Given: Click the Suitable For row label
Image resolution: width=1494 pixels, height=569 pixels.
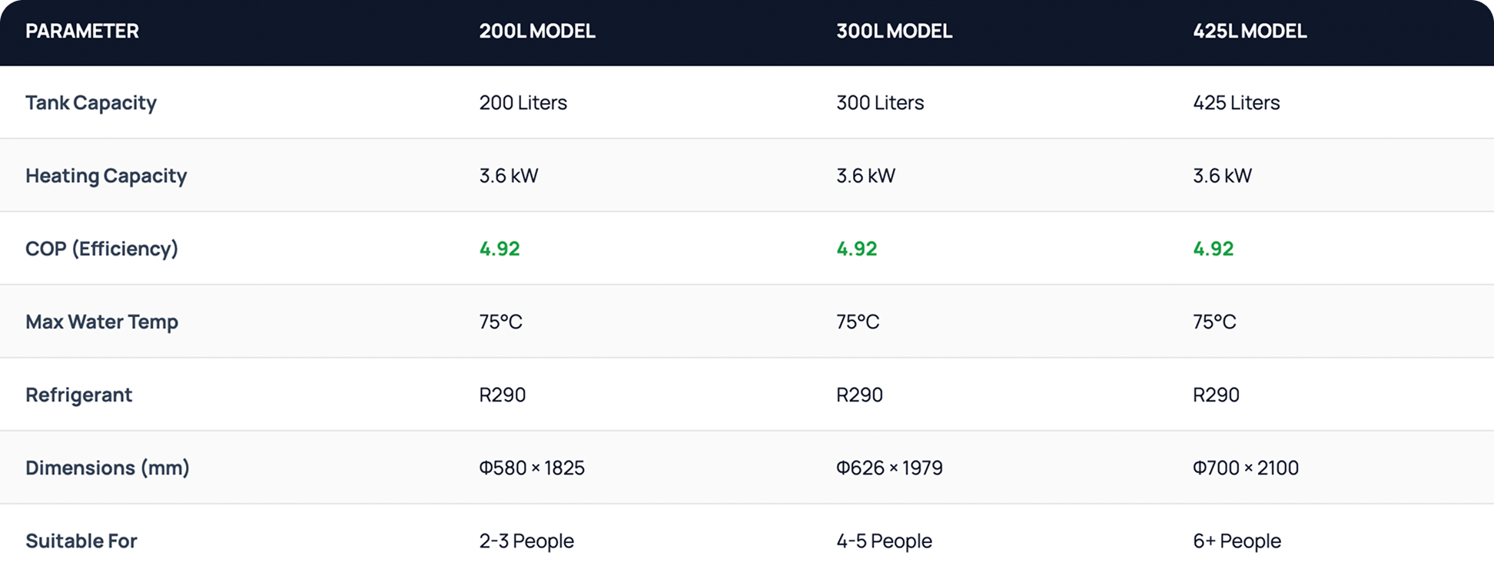Looking at the screenshot, I should (x=81, y=541).
